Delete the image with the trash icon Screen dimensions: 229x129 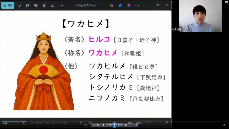coord(27,5)
